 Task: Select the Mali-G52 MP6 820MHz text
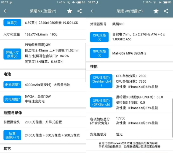click(129, 53)
